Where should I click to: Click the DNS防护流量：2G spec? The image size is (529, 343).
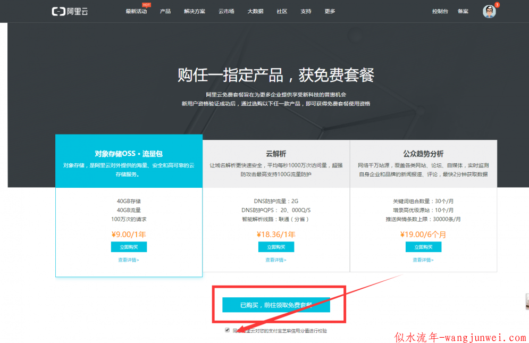276,201
